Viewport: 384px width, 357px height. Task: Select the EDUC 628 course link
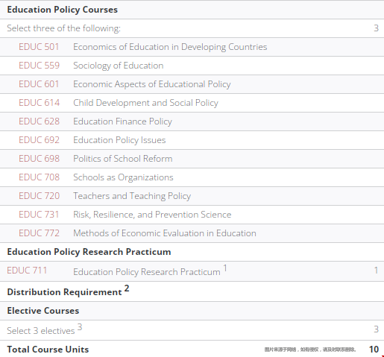39,121
